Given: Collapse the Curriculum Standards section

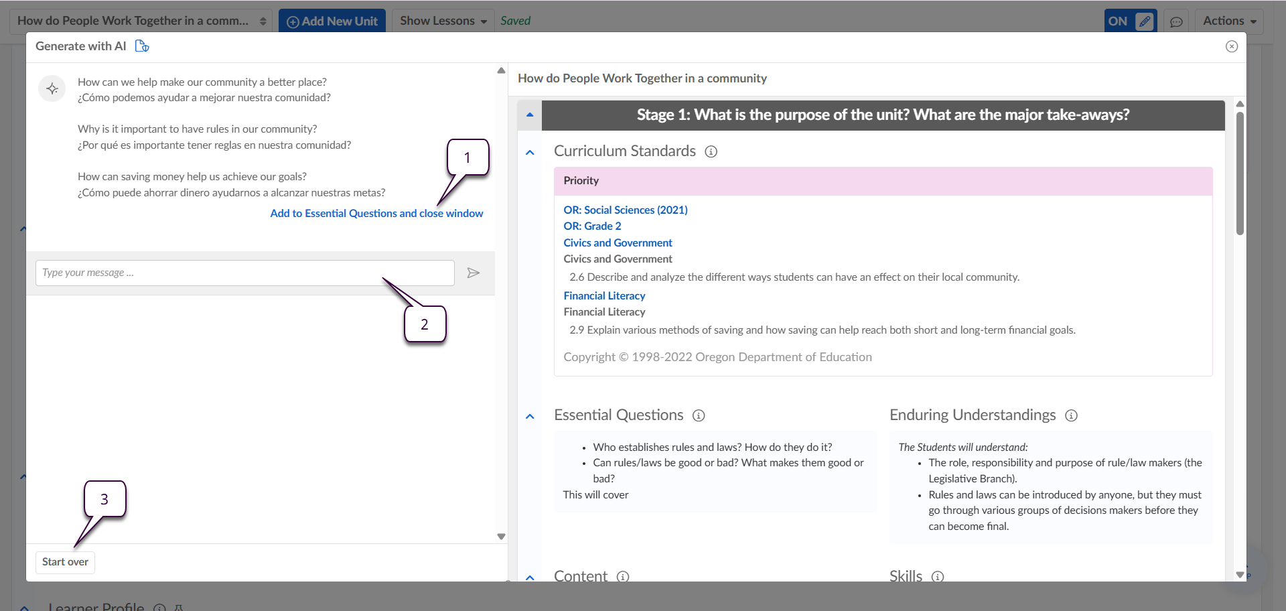Looking at the screenshot, I should 530,152.
